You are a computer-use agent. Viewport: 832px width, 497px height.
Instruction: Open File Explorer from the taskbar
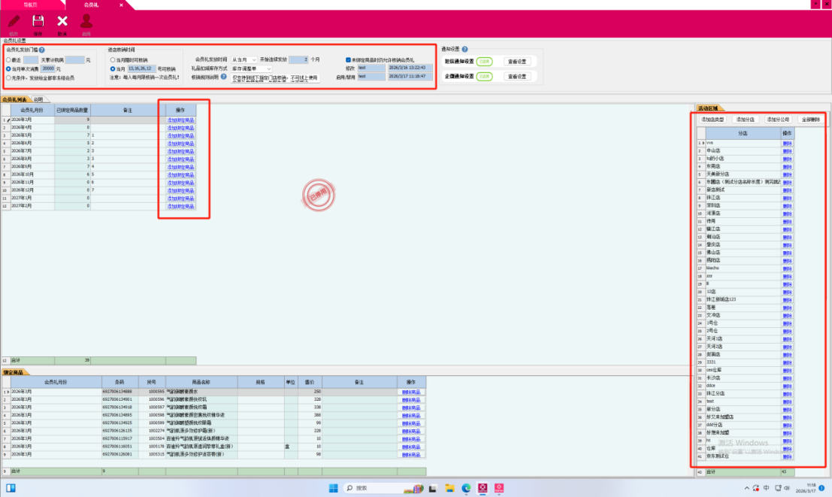click(449, 488)
